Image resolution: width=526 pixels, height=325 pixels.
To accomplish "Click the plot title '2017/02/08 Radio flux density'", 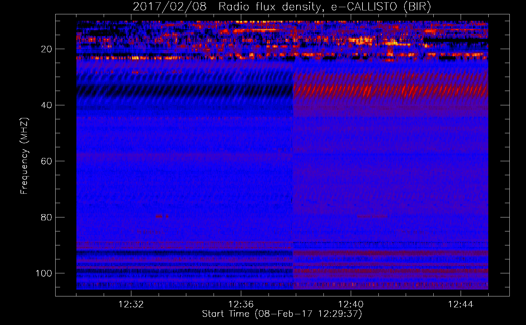I will point(282,6).
